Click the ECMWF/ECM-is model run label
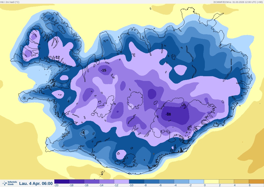The height and width of the screenshot is (187, 264). 238,2
